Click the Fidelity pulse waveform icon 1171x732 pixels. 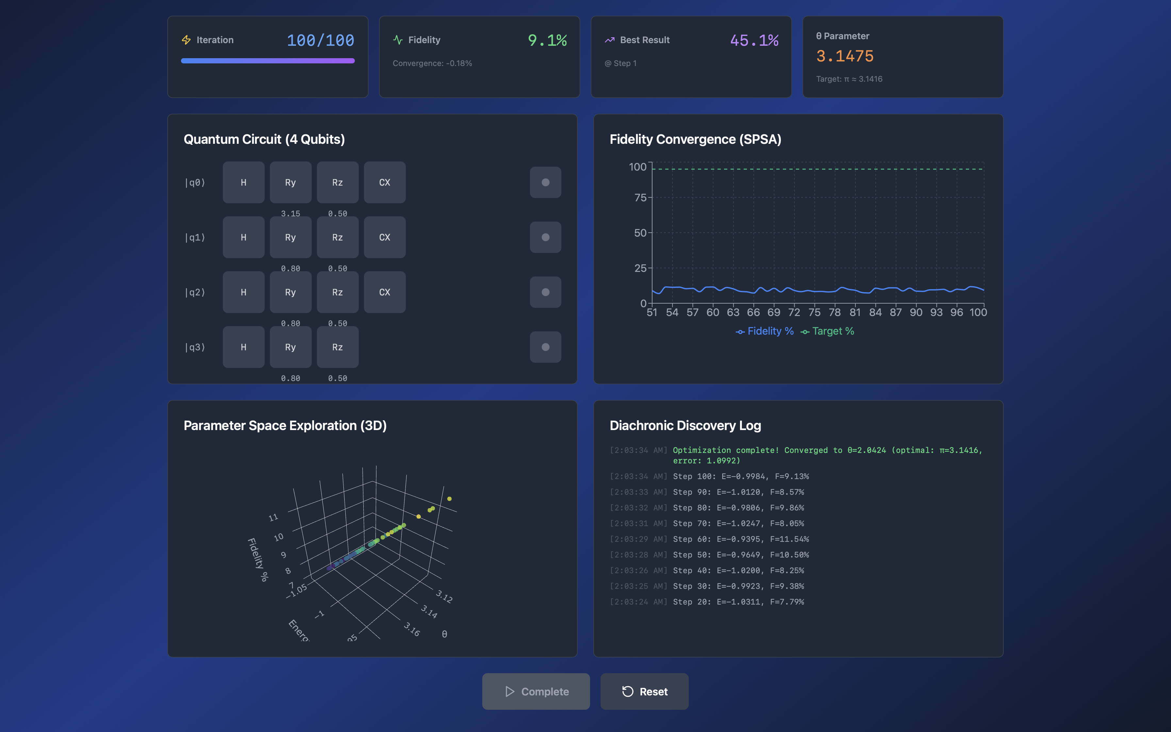click(398, 40)
